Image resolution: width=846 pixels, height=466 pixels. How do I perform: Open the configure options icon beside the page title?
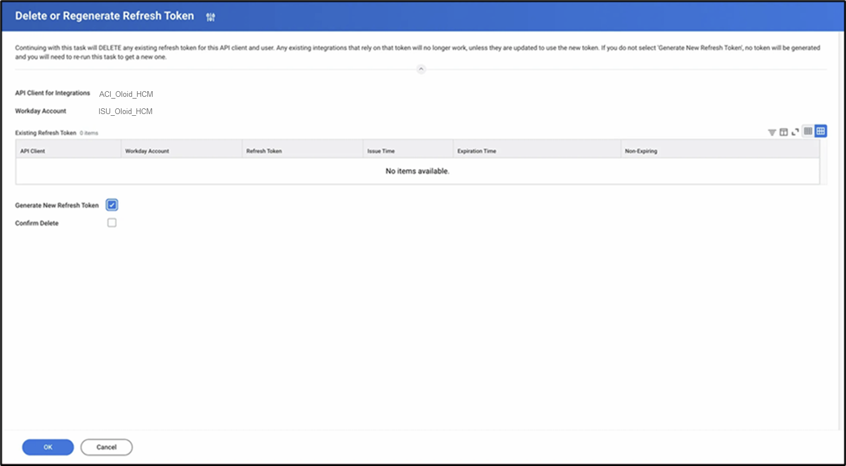[210, 17]
